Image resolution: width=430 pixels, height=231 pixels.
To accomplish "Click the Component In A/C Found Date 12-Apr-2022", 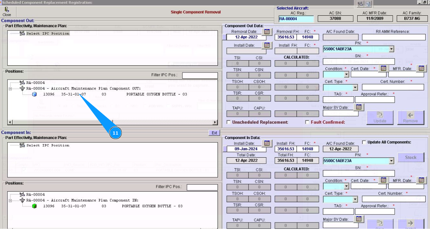I will (340, 149).
